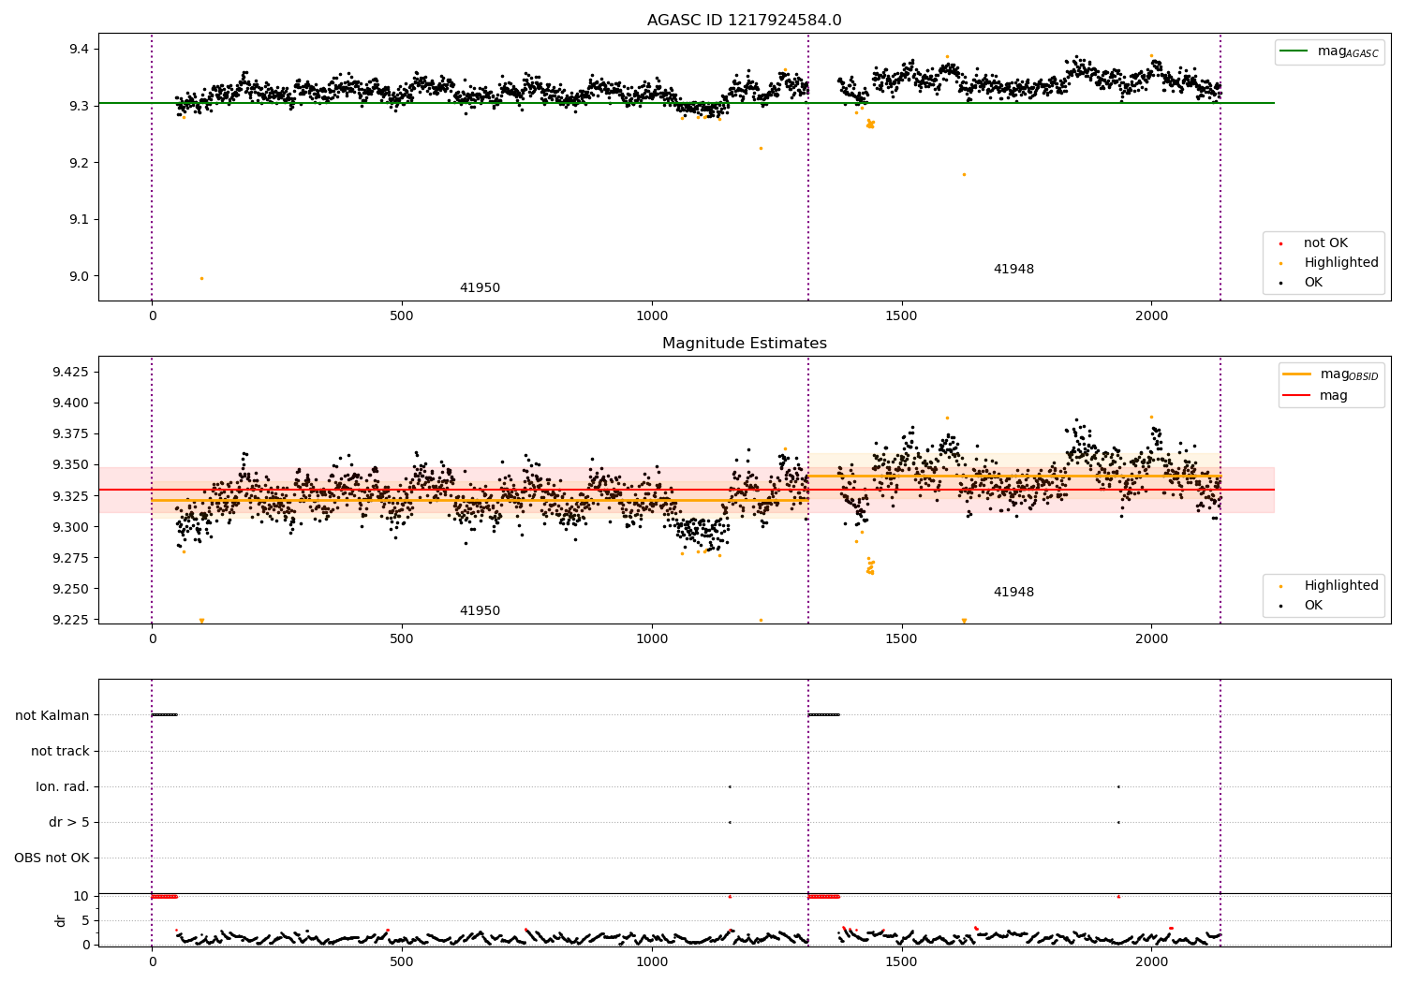The height and width of the screenshot is (983, 1405).
Task: Click the green mag AGASC line in the top plot
Action: click(x=687, y=103)
